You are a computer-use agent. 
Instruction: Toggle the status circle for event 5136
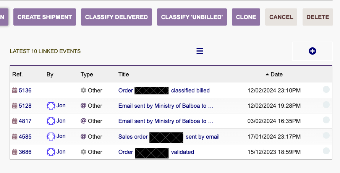[326, 89]
